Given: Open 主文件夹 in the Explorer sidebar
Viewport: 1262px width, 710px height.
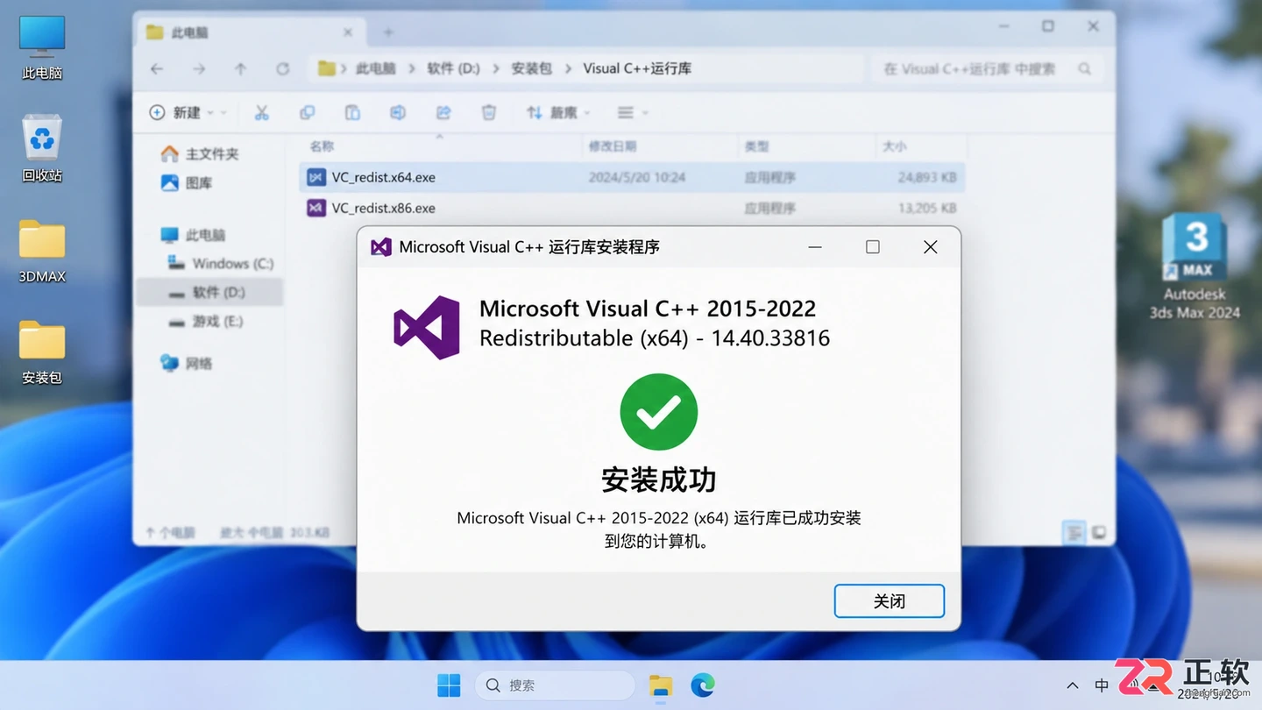Looking at the screenshot, I should tap(201, 153).
